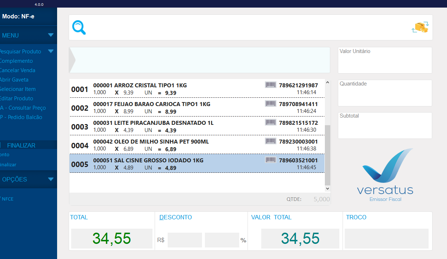Click barcode icon for ARROZ CRISTAL item
Viewport: 447px width, 259px height.
(270, 85)
